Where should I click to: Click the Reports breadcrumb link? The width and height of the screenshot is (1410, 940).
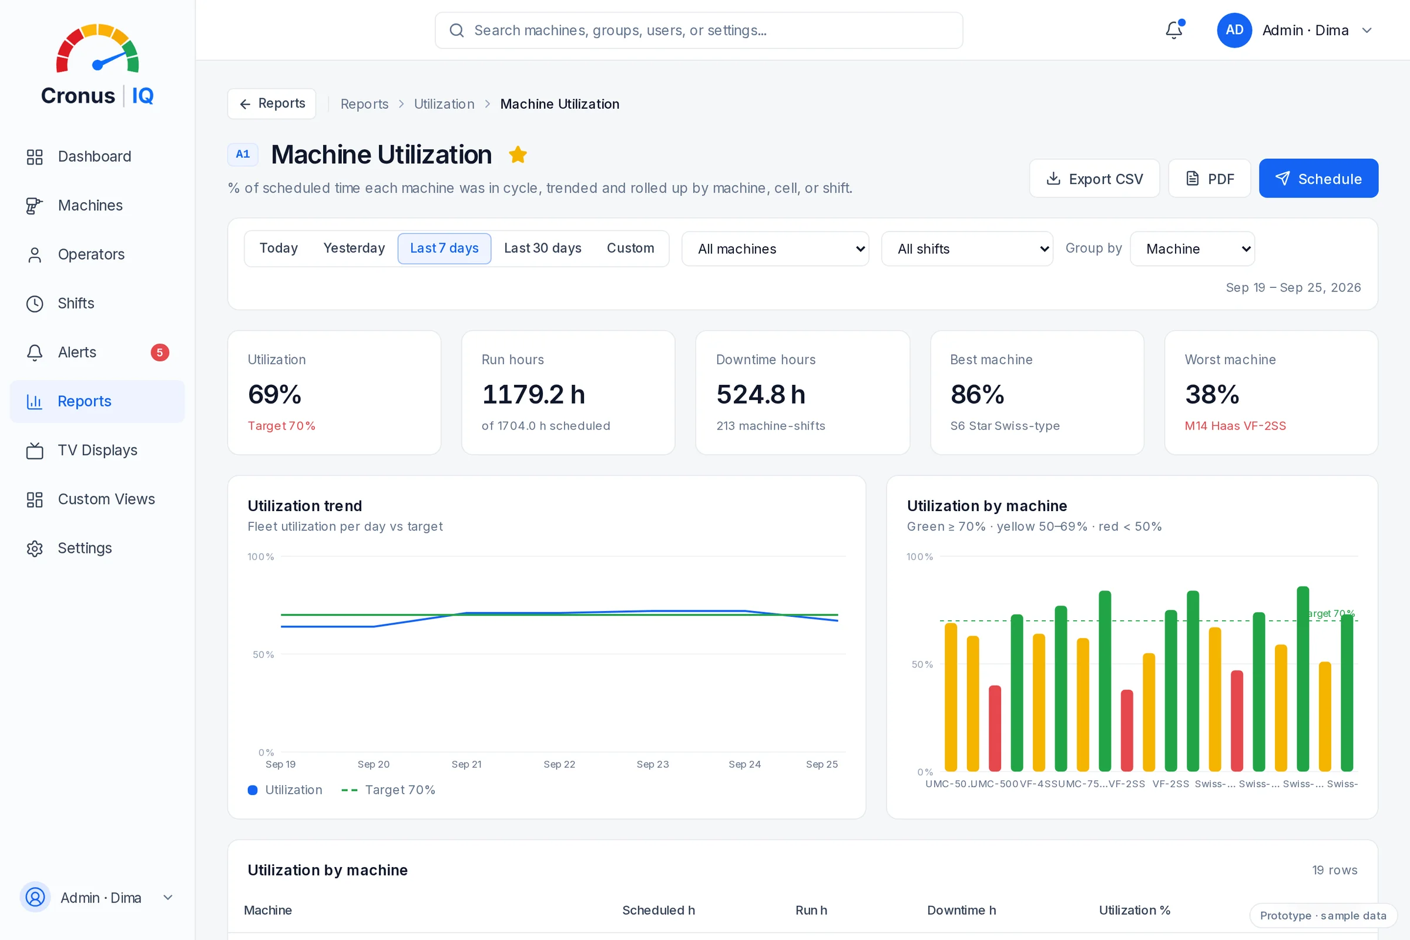click(364, 104)
